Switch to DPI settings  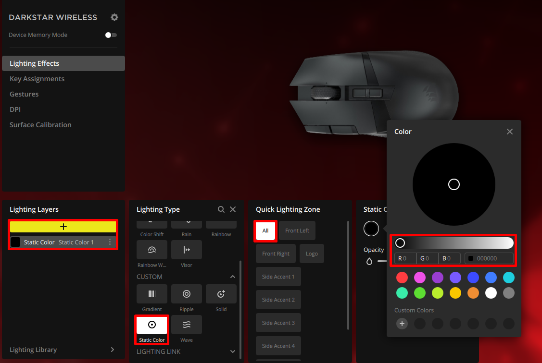tap(15, 109)
